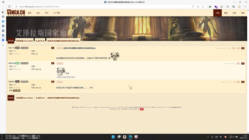Open user profile UID 1710...6044
The width and height of the screenshot is (249, 140).
(x=14, y=48)
